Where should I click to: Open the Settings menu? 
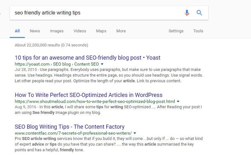click(176, 31)
